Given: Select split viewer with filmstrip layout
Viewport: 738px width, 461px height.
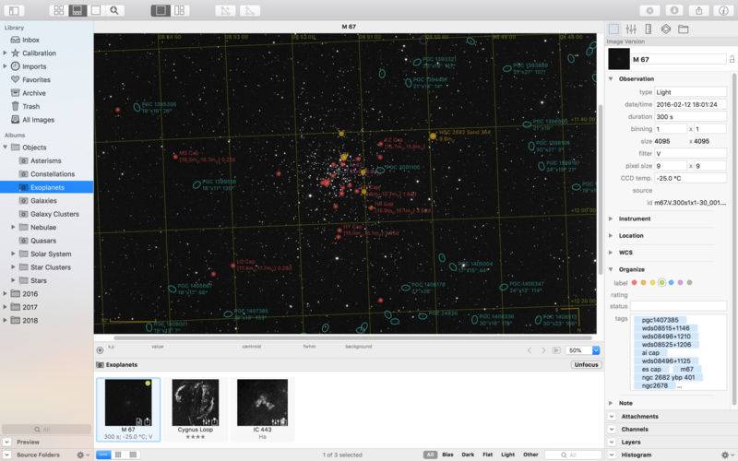Looking at the screenshot, I should point(77,10).
